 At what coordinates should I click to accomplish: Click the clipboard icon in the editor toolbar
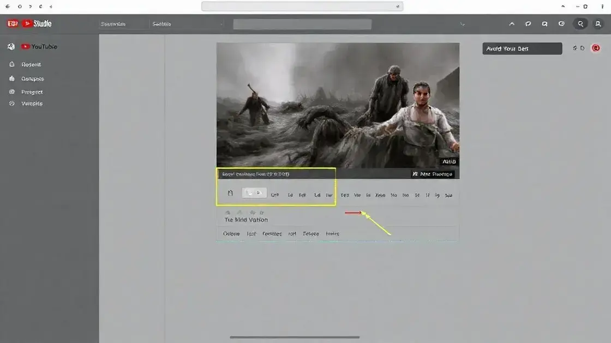(x=230, y=193)
